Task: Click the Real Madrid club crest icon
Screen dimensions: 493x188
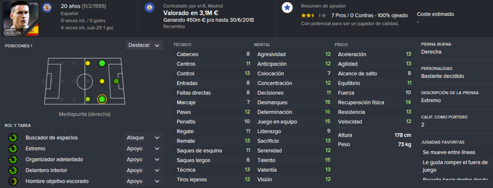Action: tap(149, 8)
